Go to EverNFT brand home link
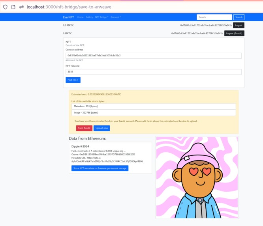Viewport: 263px width, 226px height. (x=68, y=17)
